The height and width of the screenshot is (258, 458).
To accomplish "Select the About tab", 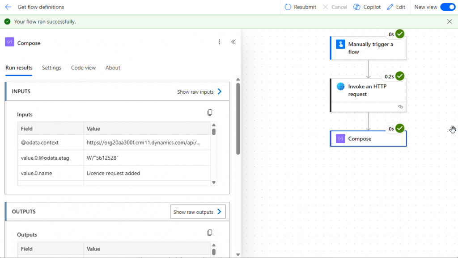I will coord(113,68).
